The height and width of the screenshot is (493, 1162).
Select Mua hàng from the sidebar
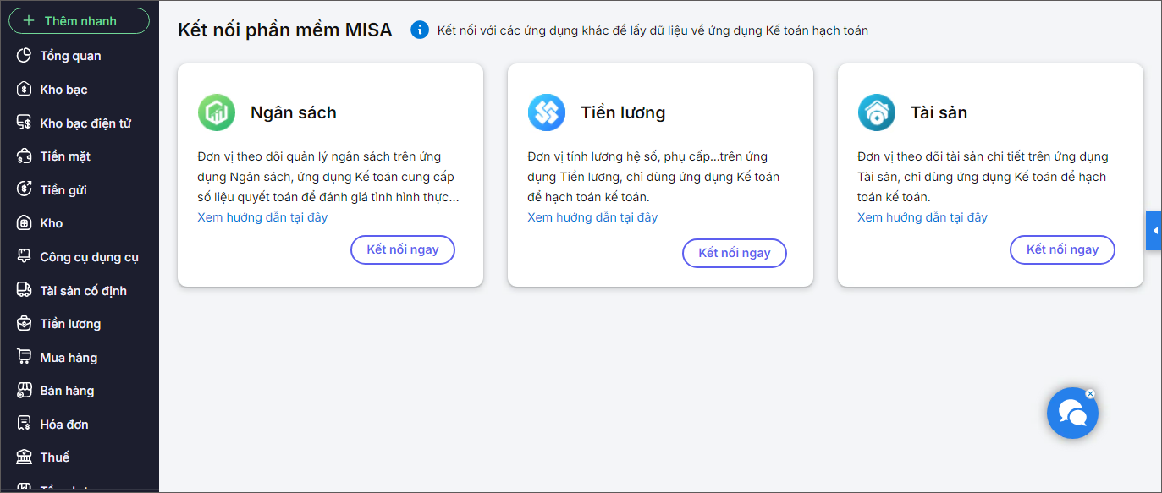(69, 358)
